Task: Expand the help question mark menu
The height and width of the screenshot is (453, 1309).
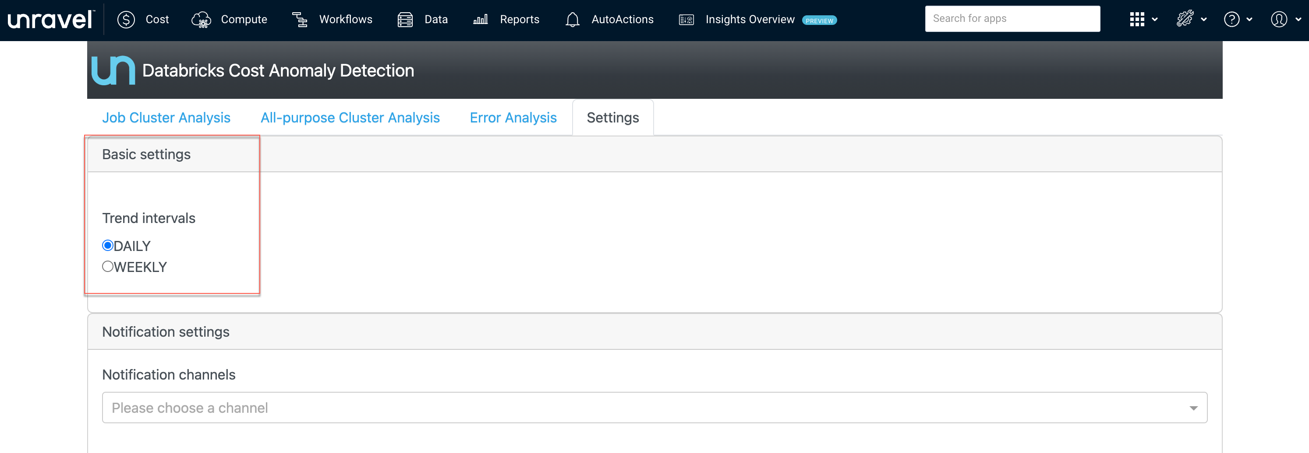Action: [x=1231, y=20]
